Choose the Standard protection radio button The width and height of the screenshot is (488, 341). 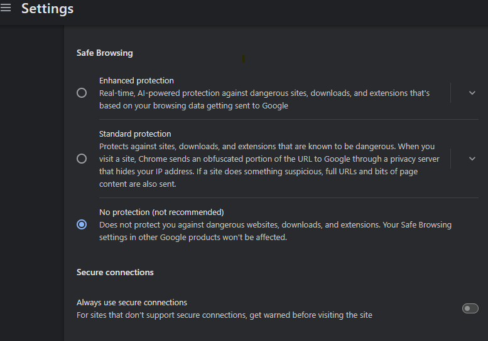tap(82, 159)
